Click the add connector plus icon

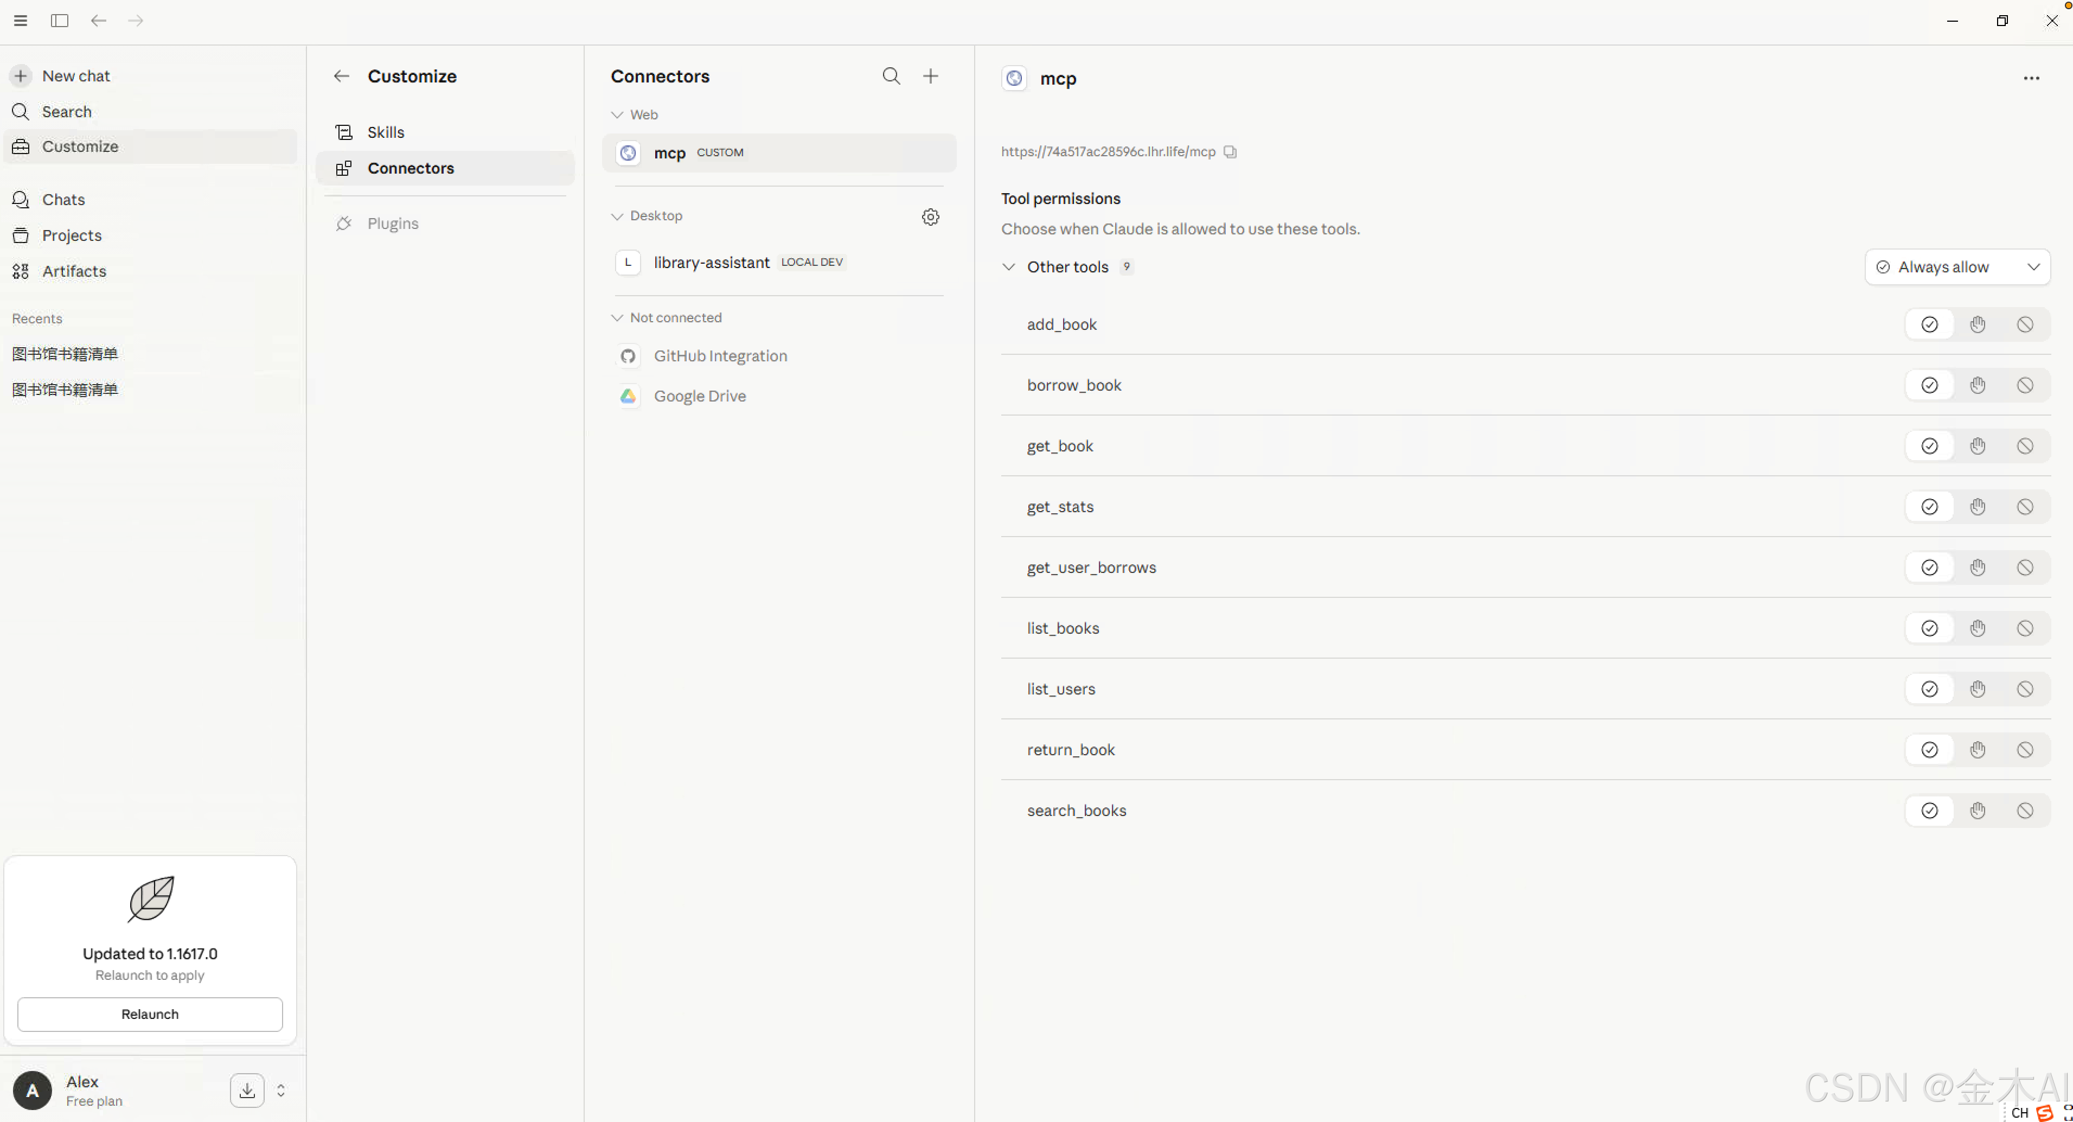[x=930, y=75]
